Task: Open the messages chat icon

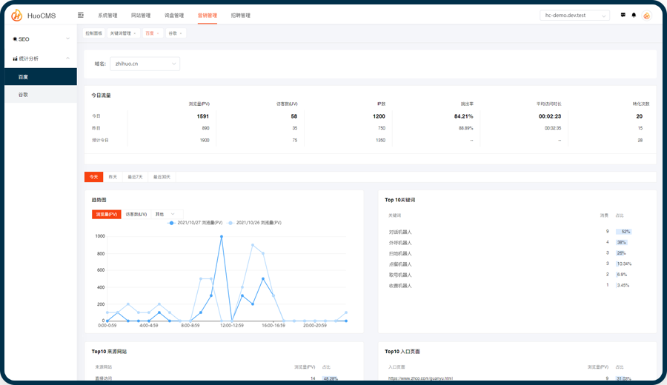Action: pos(623,15)
